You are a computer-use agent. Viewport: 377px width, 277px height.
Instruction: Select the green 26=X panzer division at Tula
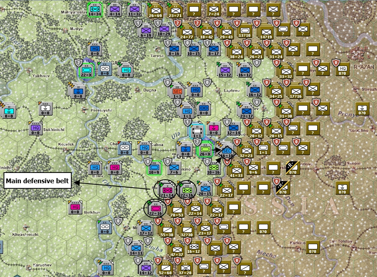tap(205, 149)
